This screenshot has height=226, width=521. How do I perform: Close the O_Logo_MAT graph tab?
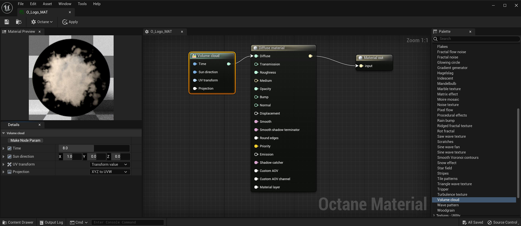[182, 31]
